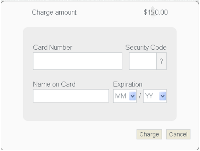The image size is (200, 151).
Task: Click the Cancel button
Action: (x=178, y=134)
